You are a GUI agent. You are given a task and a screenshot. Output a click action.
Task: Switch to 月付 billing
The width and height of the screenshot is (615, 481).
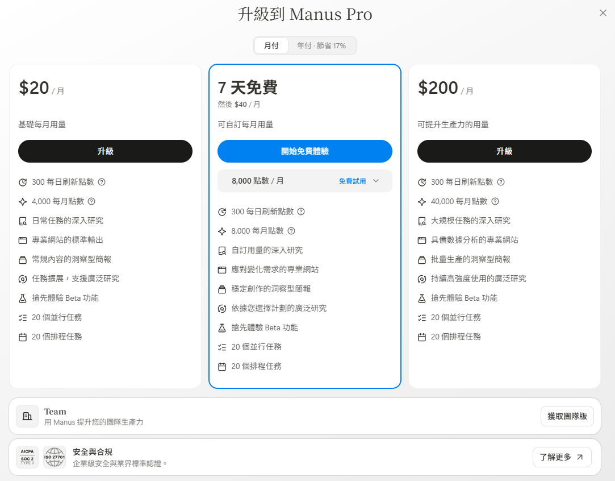271,45
